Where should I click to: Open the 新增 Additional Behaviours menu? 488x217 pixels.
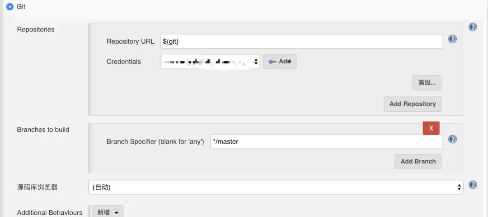tap(108, 212)
